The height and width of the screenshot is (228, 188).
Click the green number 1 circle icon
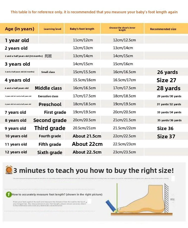coord(9,194)
